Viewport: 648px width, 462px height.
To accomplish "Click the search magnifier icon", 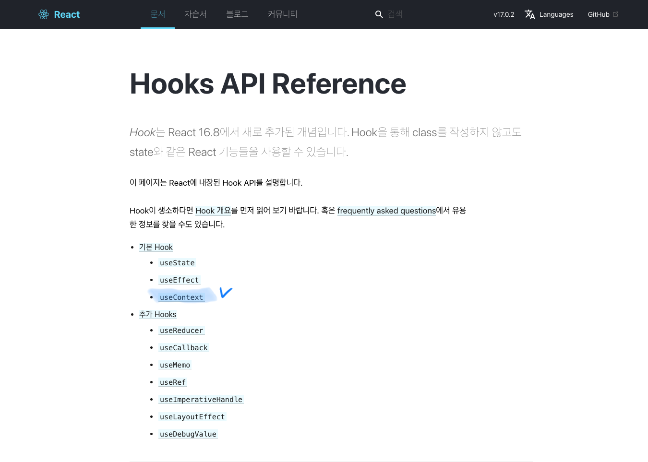I will click(x=379, y=14).
